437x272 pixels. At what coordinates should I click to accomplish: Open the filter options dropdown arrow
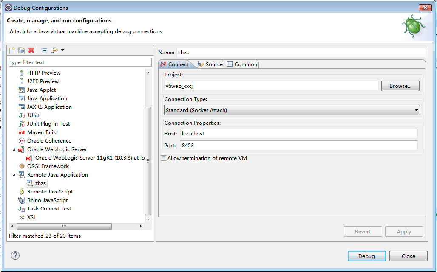(x=63, y=50)
